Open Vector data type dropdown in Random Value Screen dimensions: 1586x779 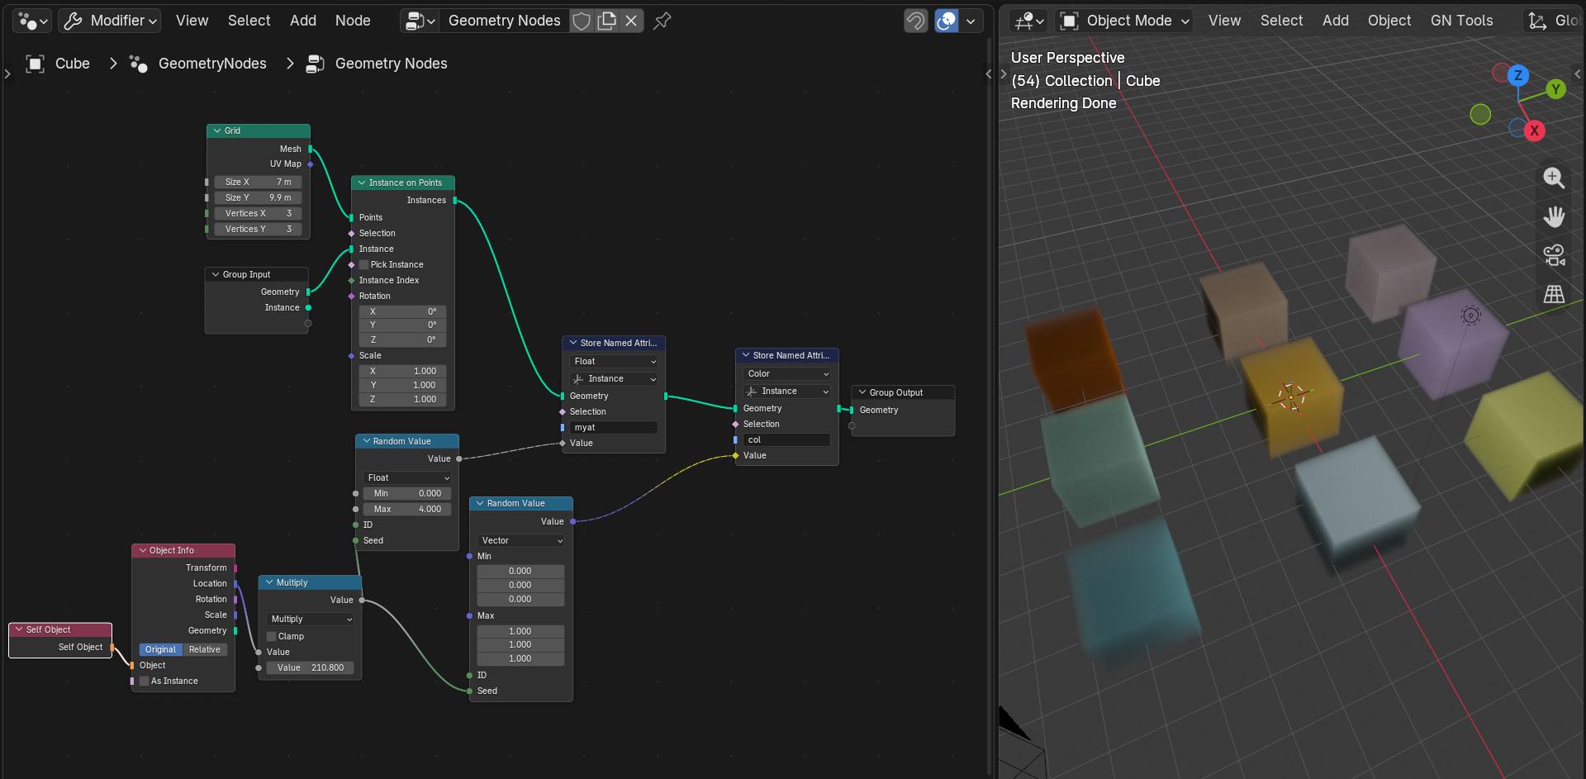pos(521,540)
